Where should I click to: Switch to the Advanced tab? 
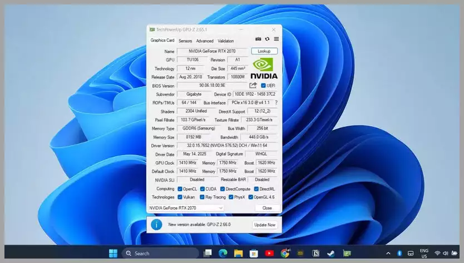pyautogui.click(x=205, y=41)
